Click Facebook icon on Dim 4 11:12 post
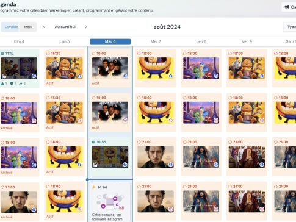The image size is (296, 222). click(34, 76)
